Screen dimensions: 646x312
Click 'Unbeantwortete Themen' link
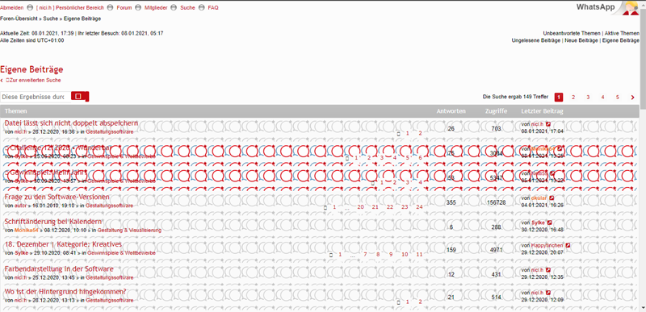click(572, 33)
